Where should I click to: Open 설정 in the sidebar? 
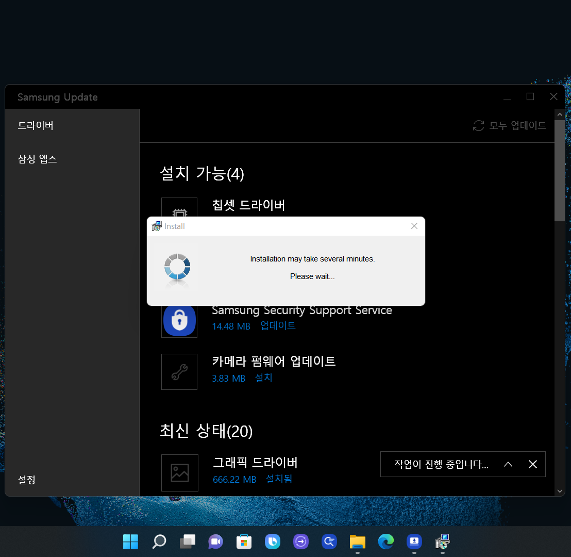point(27,480)
